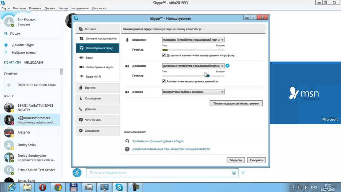
Task: Play the speaker test sound button
Action: click(227, 66)
